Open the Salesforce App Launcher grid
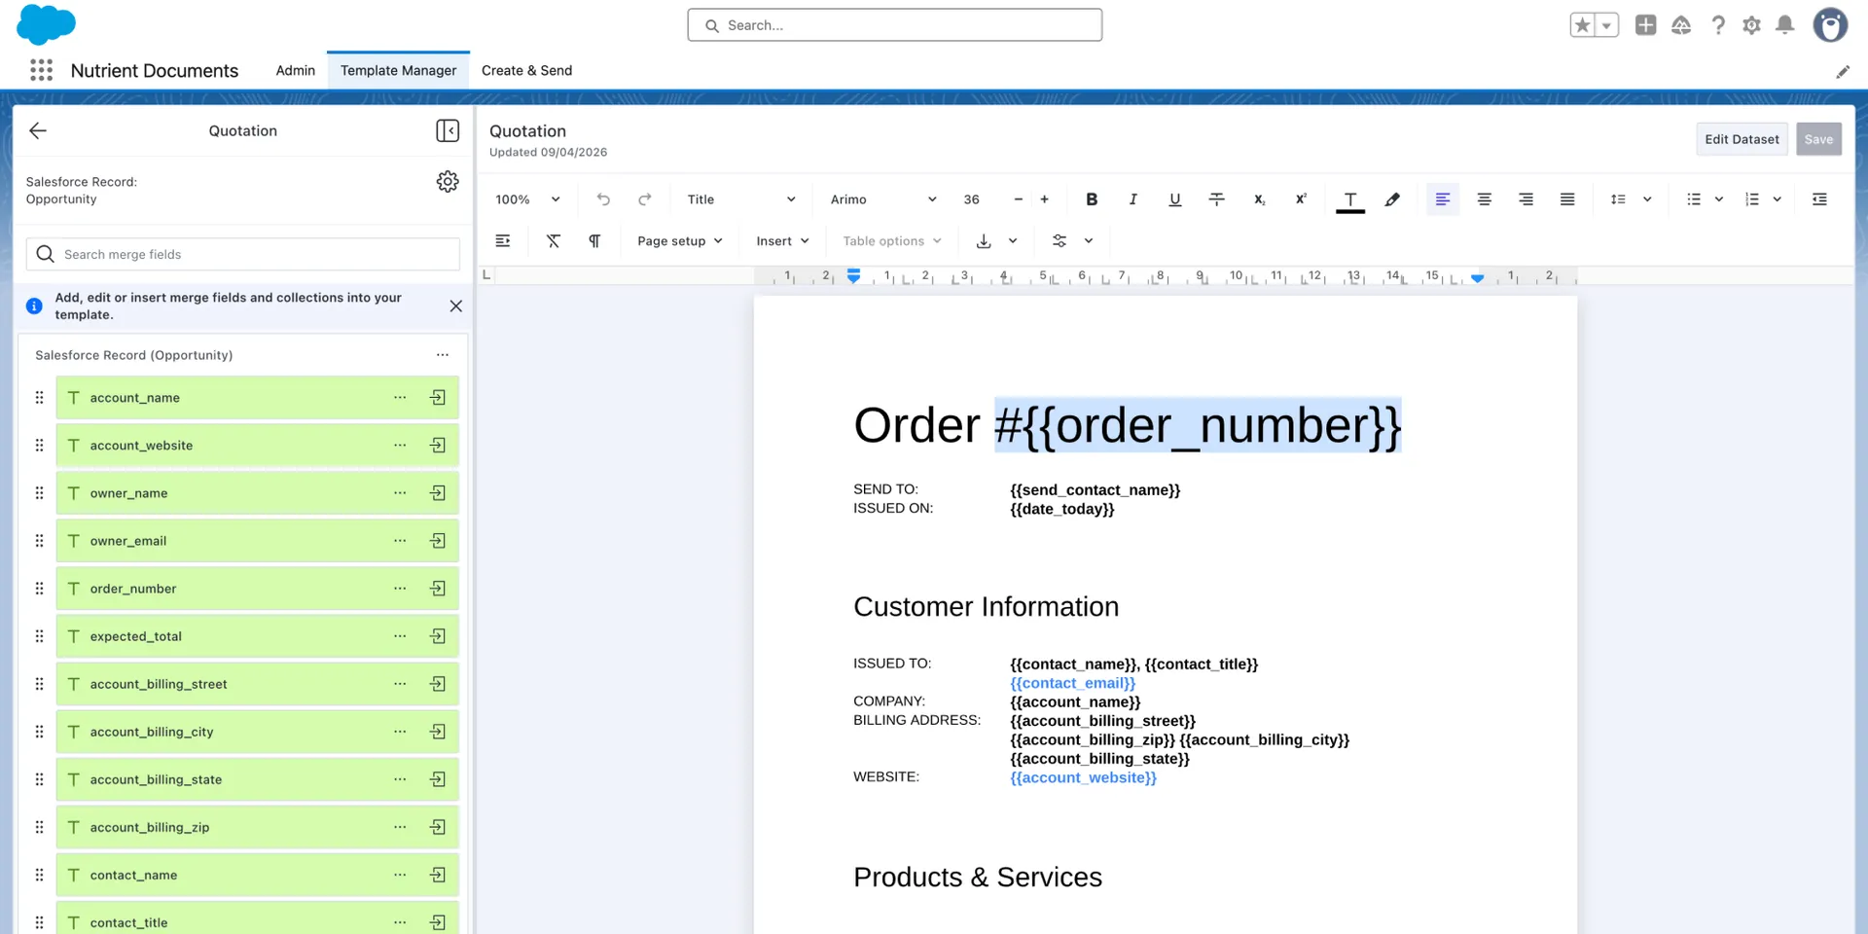This screenshot has height=934, width=1868. tap(41, 70)
